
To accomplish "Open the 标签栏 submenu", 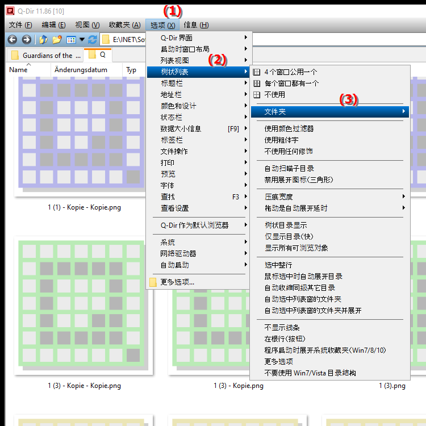I will (x=198, y=140).
